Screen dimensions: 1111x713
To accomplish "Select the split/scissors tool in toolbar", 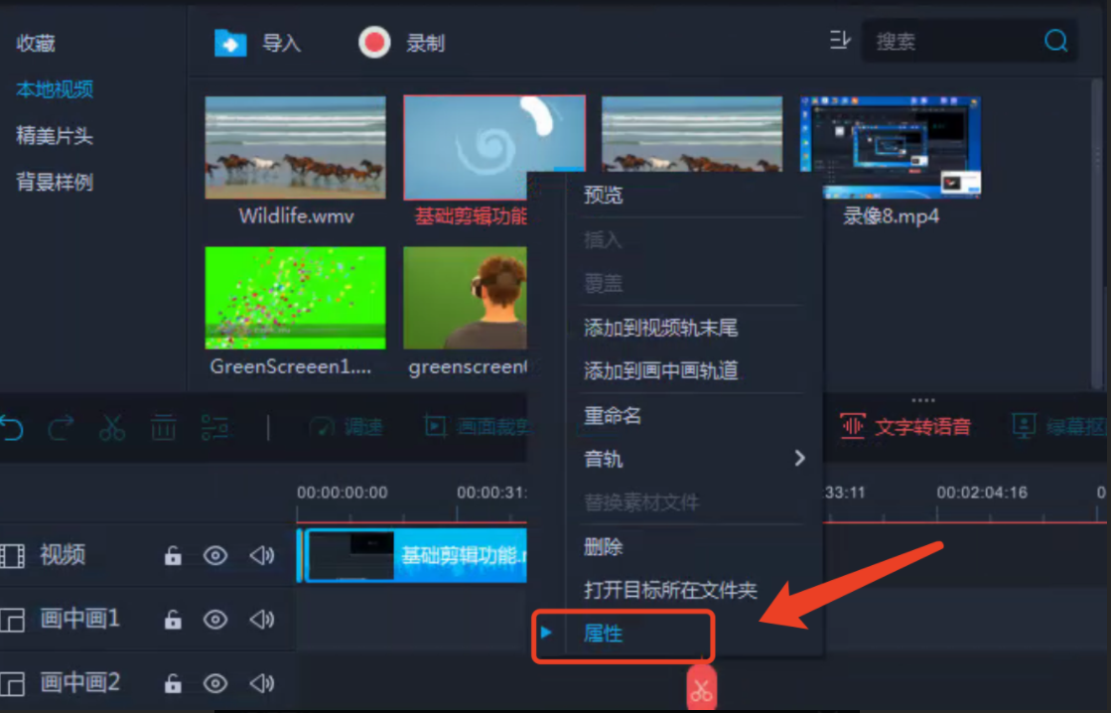I will click(x=111, y=427).
